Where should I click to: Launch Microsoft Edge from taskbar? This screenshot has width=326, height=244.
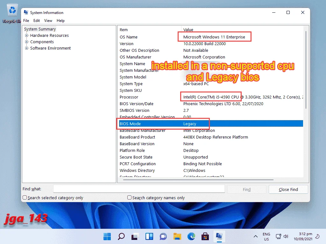(x=191, y=236)
